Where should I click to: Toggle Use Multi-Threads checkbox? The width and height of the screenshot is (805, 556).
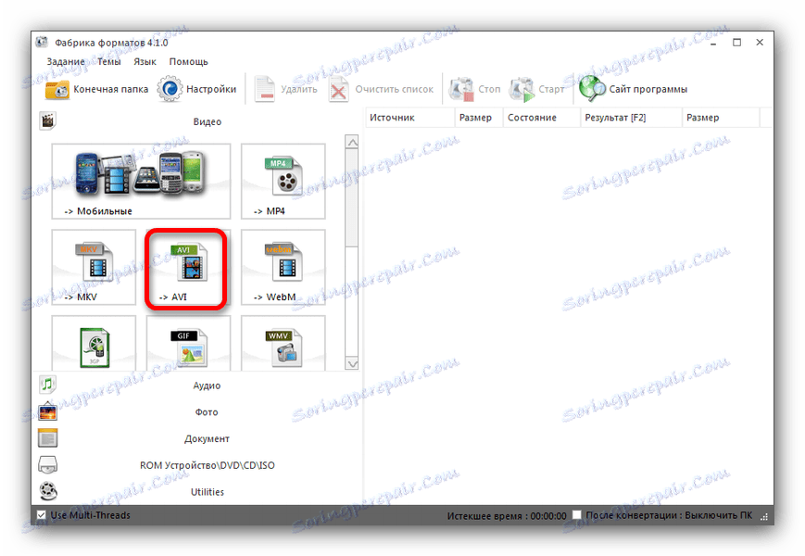[41, 515]
